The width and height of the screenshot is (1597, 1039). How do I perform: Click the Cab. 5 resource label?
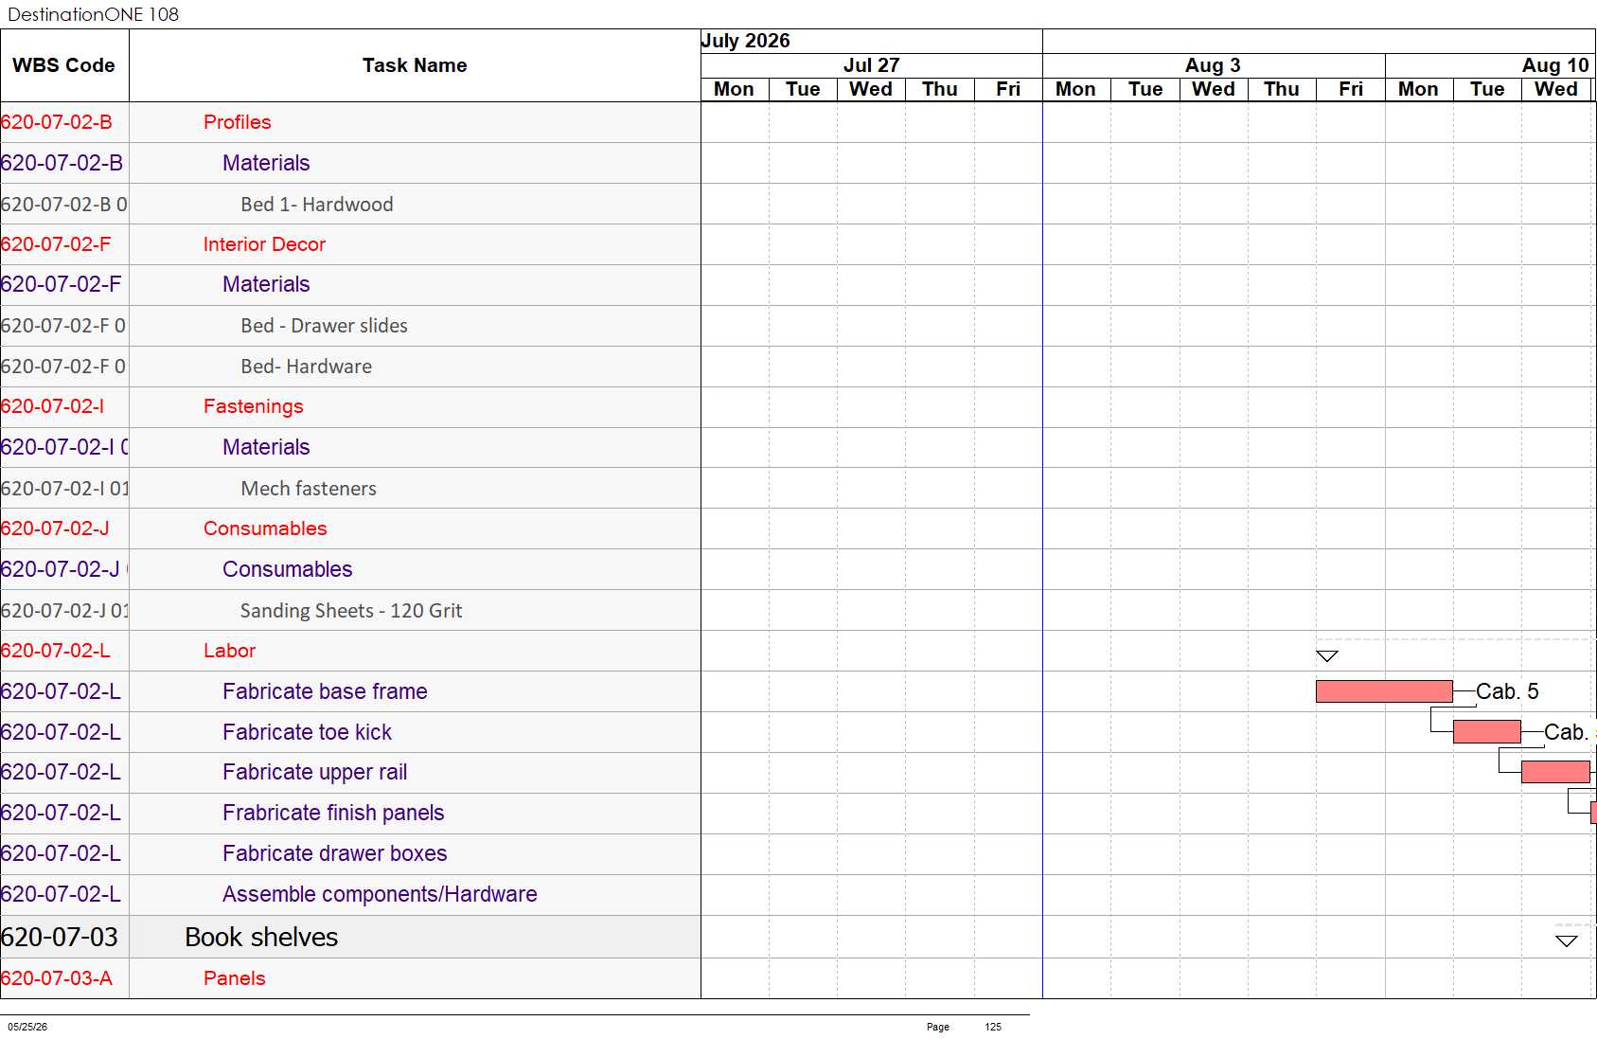click(x=1507, y=691)
